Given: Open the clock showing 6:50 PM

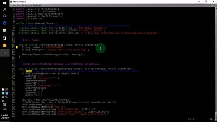Looking at the screenshot, I should 4,115.
